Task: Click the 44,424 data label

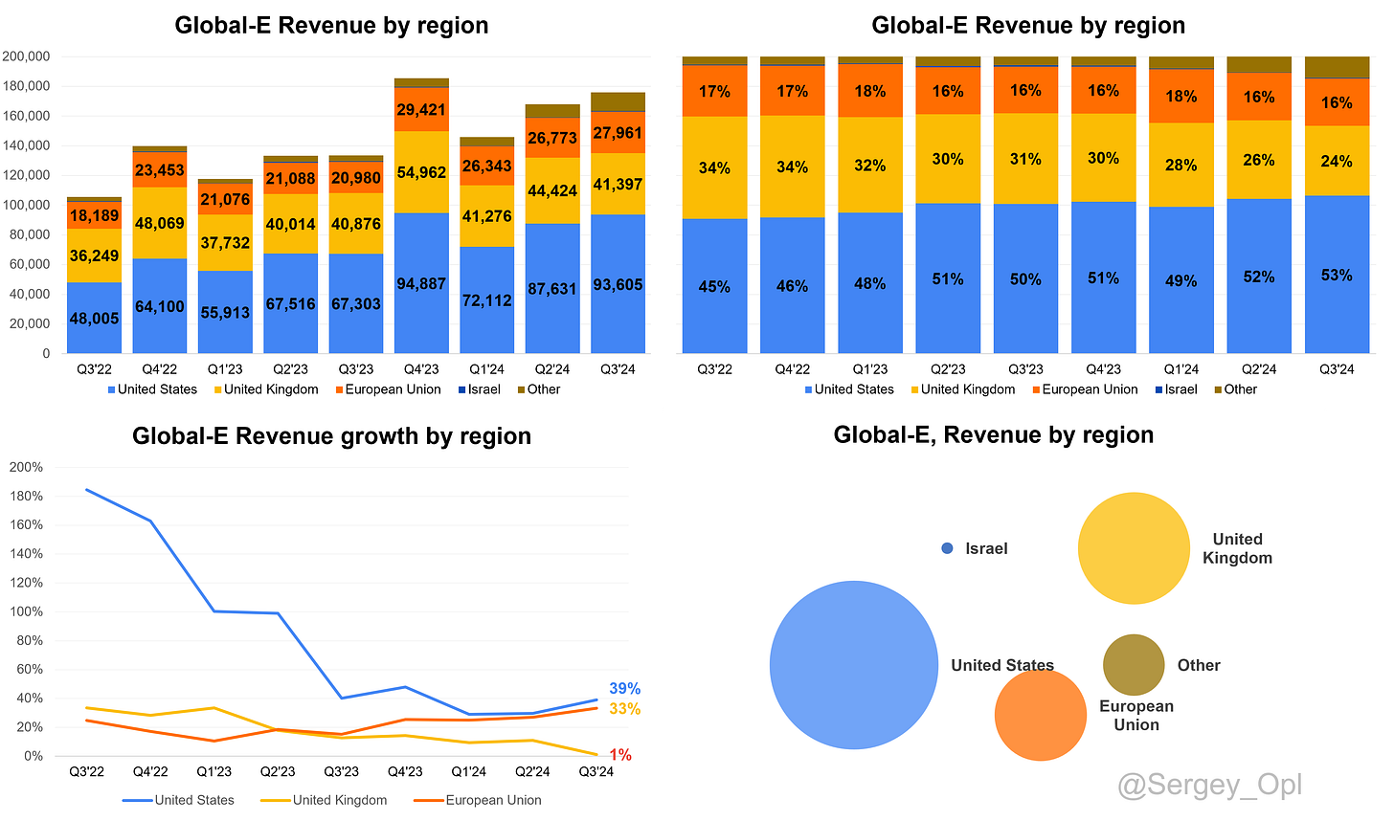Action: pyautogui.click(x=552, y=191)
